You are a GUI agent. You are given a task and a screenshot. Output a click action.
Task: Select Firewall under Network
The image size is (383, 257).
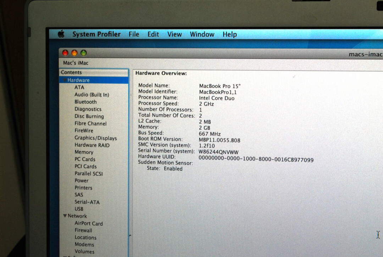click(x=83, y=230)
